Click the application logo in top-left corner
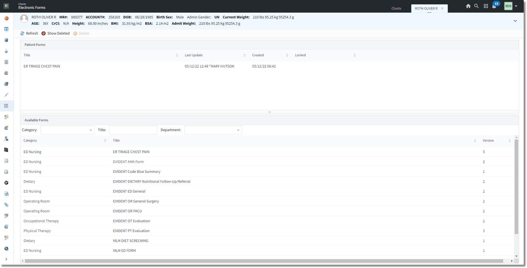 pyautogui.click(x=6, y=6)
